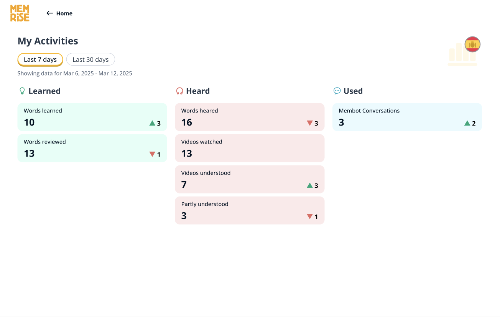This screenshot has width=500, height=317.
Task: Click the red down arrow on Words heard
Action: 310,123
